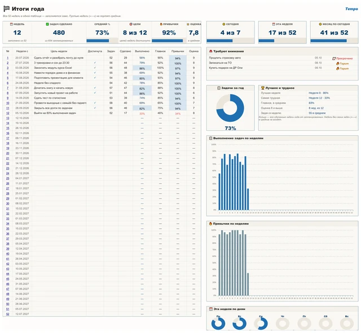Toggle goal-achieved checkmark for week 2

pos(95,63)
